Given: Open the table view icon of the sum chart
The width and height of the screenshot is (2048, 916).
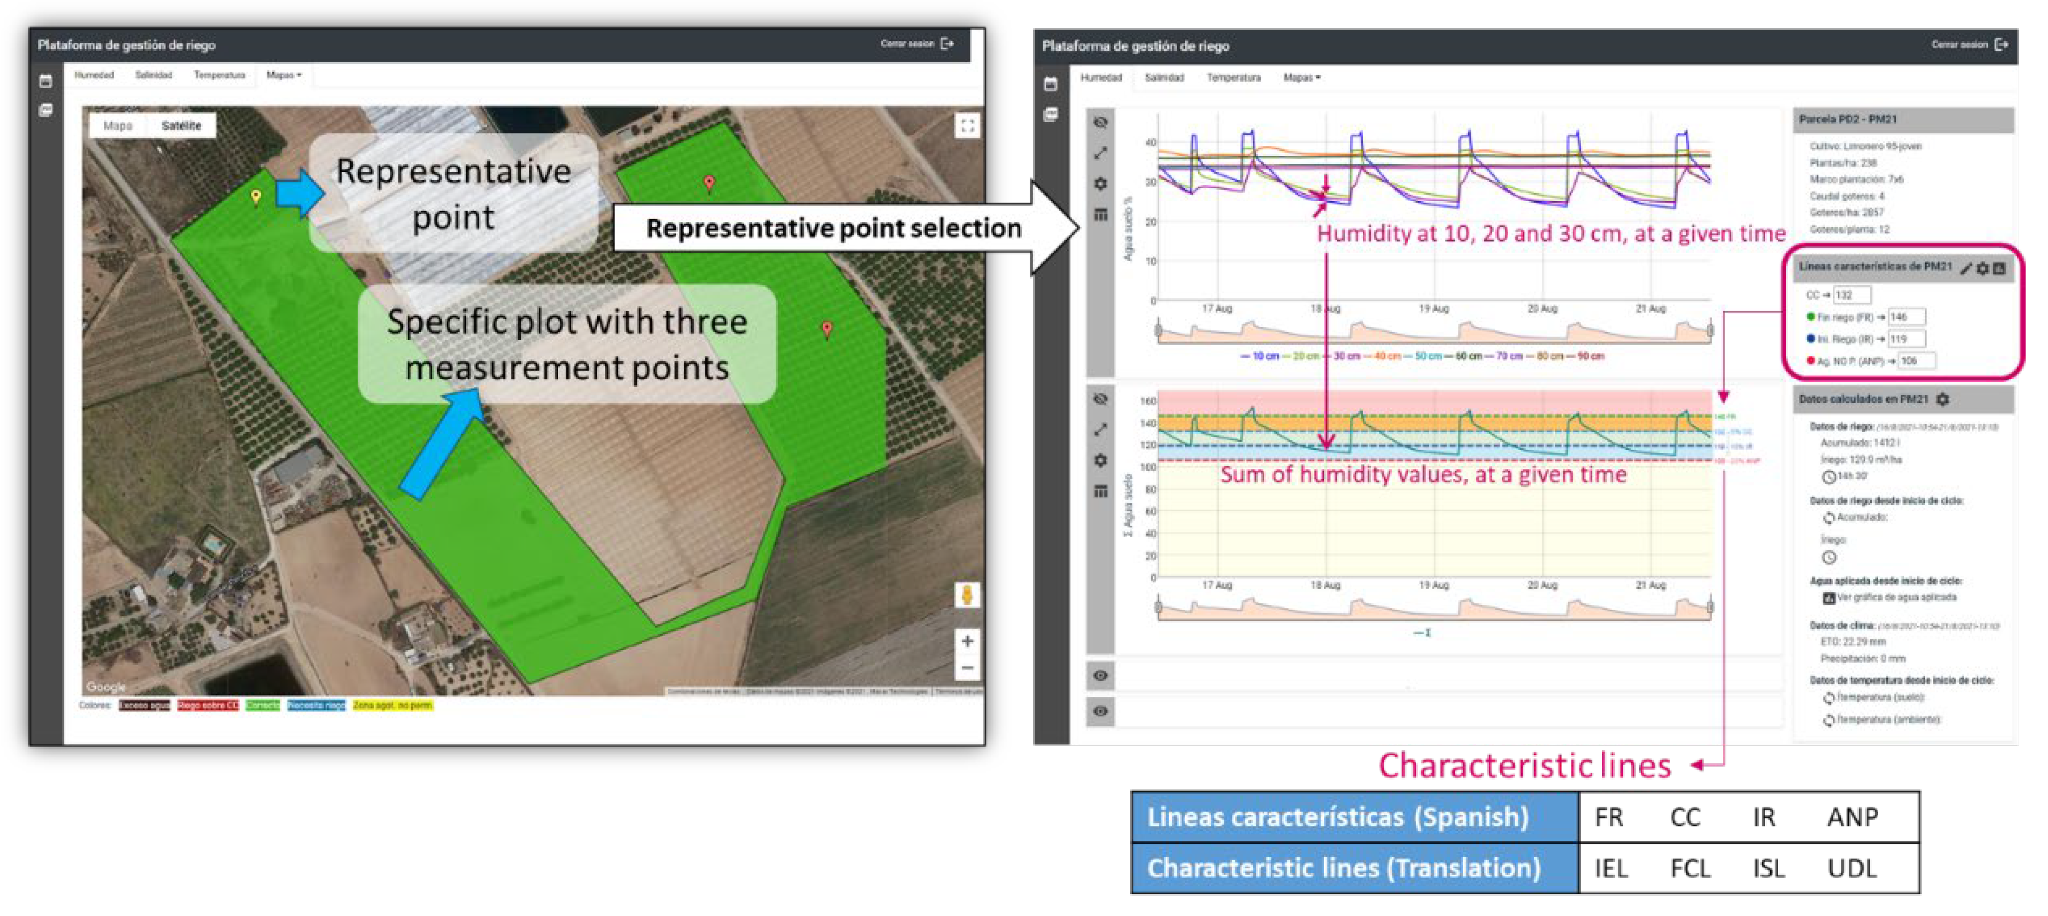Looking at the screenshot, I should [x=1100, y=491].
